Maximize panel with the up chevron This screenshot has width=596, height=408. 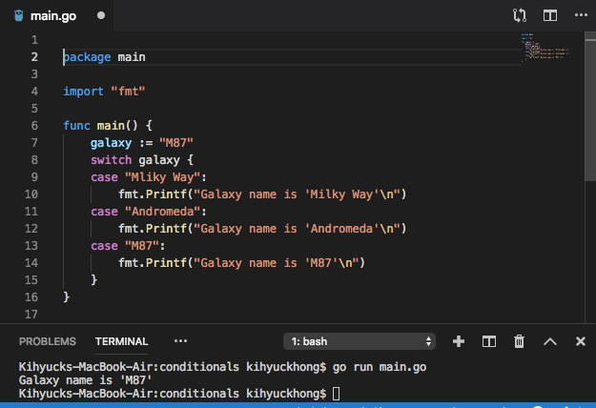click(550, 341)
